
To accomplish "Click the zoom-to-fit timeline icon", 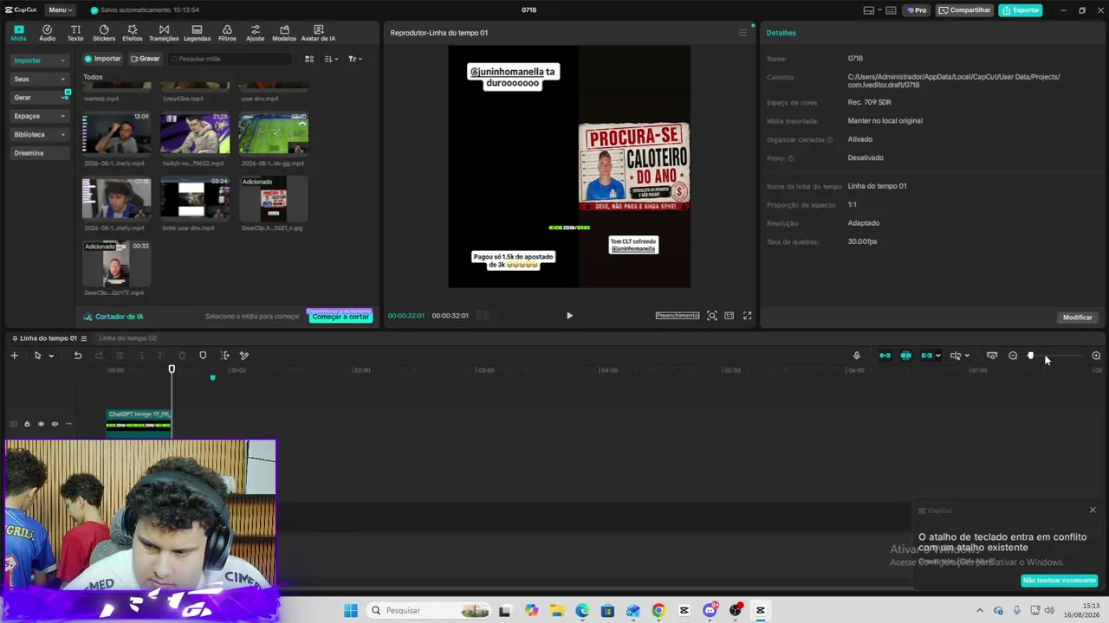I will 992,356.
